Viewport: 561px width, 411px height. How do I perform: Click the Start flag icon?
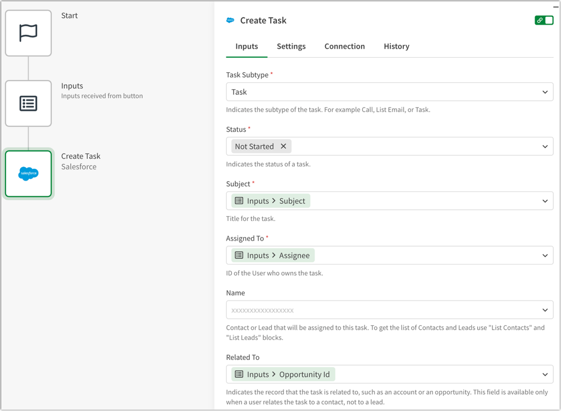[x=28, y=33]
